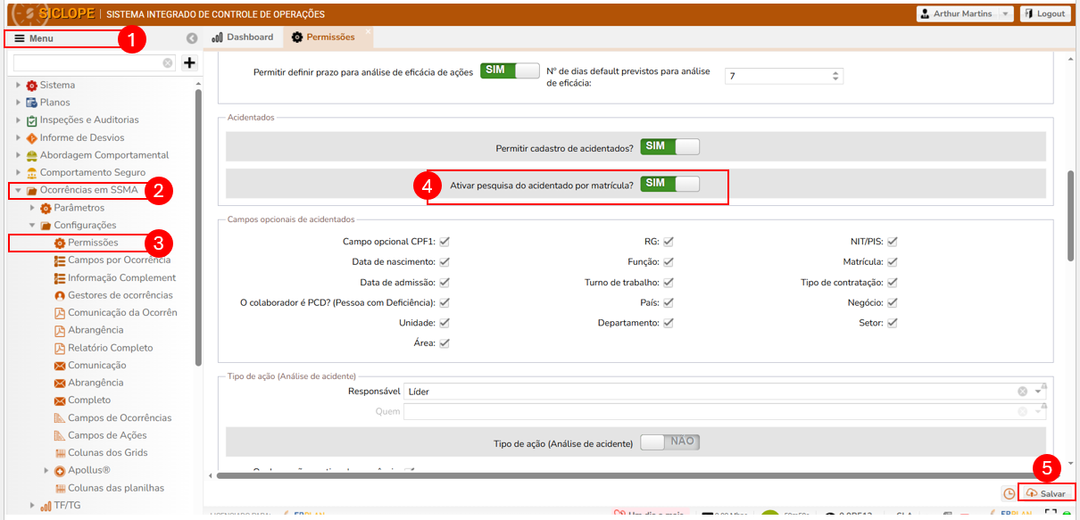Collapse the sidebar using the arrow icon
Image resolution: width=1080 pixels, height=520 pixels.
(192, 38)
